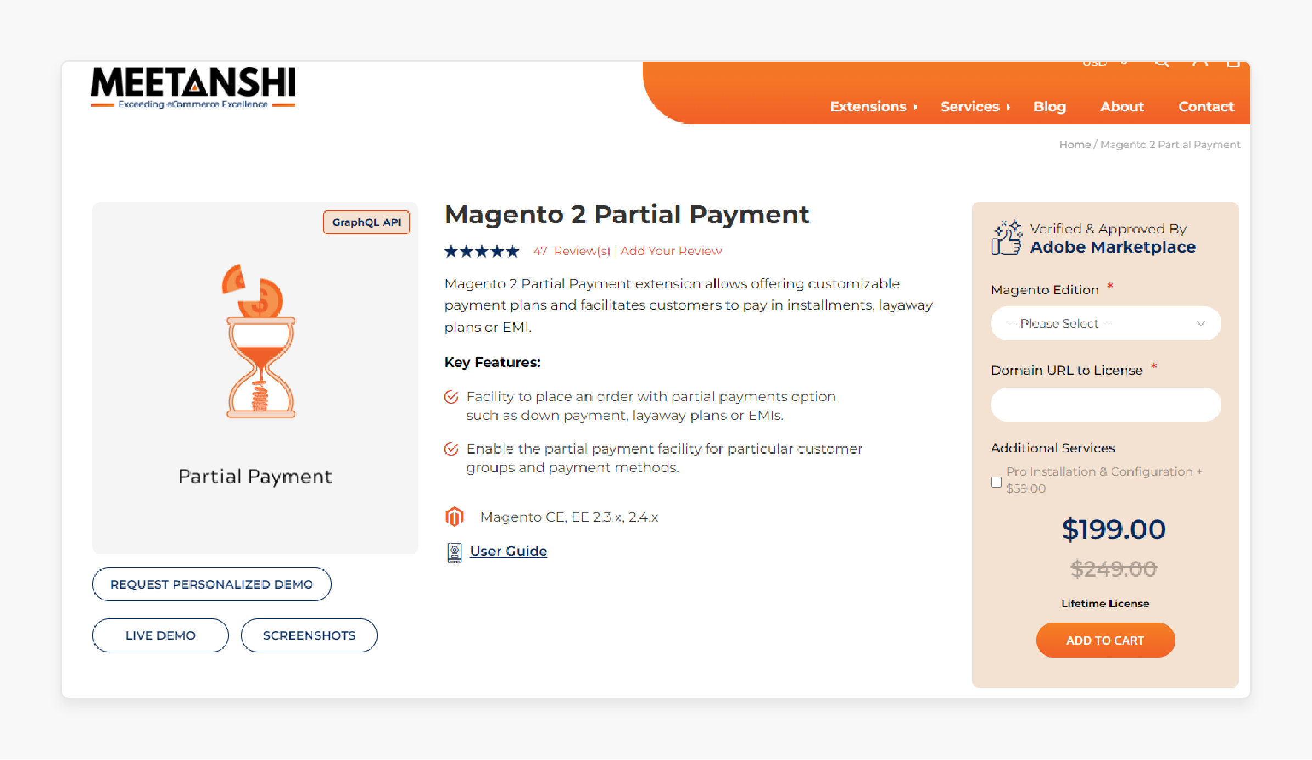Enable Pro Installation & Configuration checkbox

996,482
